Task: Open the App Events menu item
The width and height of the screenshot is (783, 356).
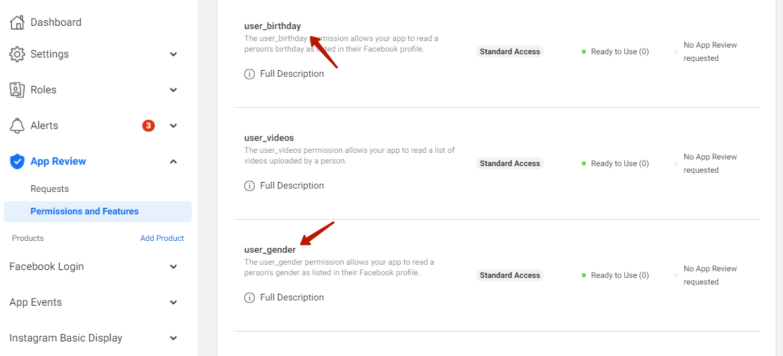Action: click(x=36, y=302)
